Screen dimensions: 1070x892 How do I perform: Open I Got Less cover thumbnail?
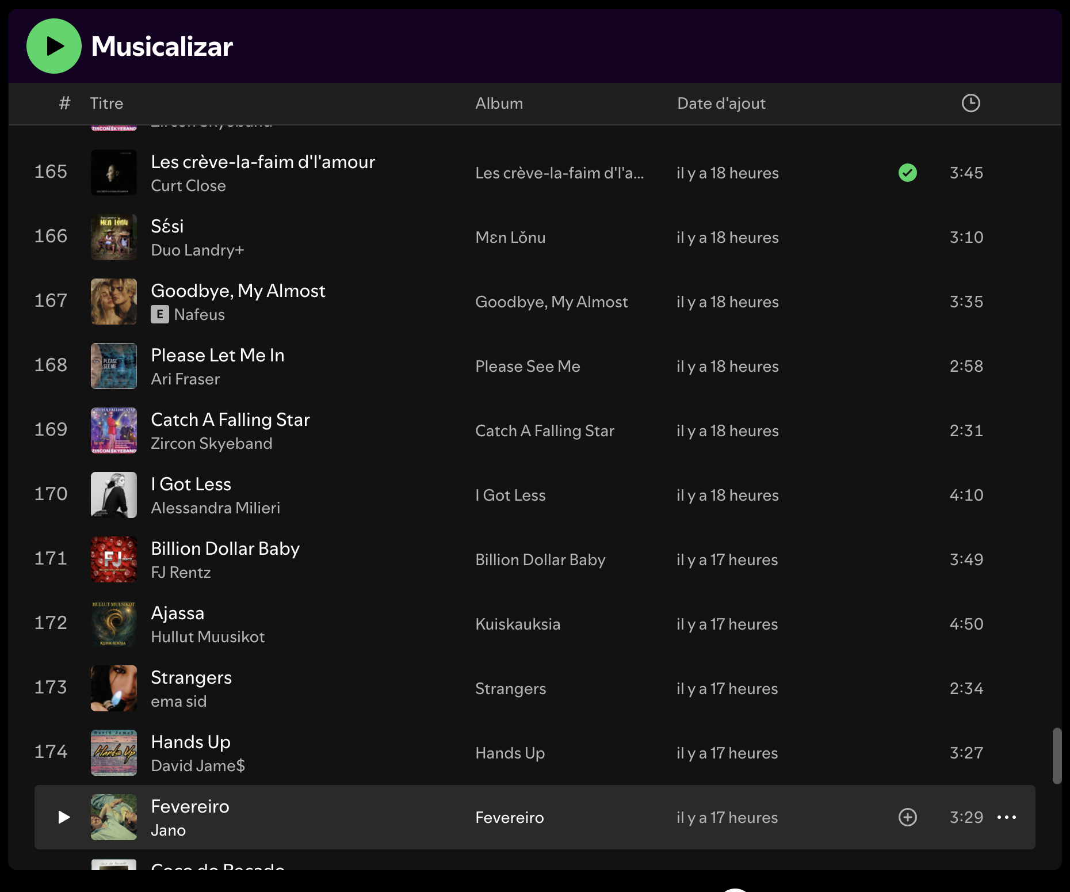point(114,495)
